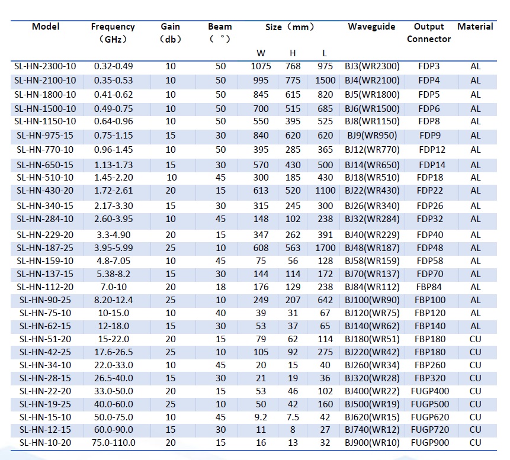Select model SL-HN-2100-10
510x460 pixels.
(x=45, y=81)
